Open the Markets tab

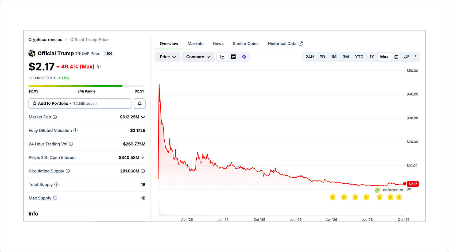click(x=195, y=44)
